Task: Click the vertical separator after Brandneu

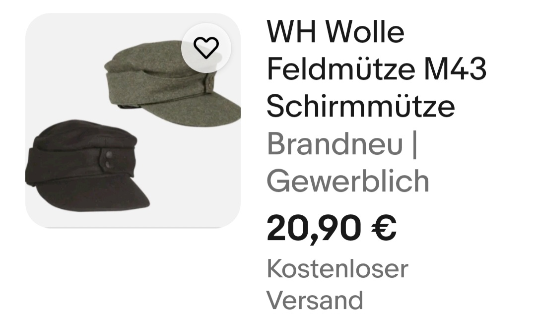Action: (414, 145)
